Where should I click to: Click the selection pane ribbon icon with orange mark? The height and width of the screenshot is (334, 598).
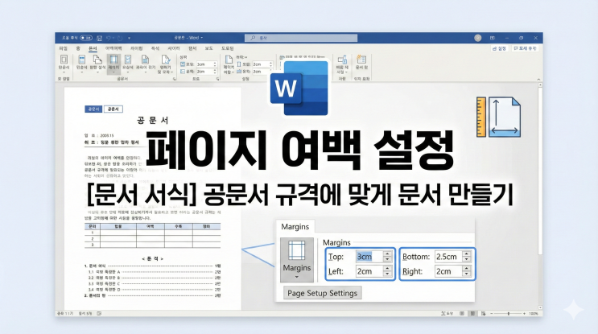pos(361,59)
